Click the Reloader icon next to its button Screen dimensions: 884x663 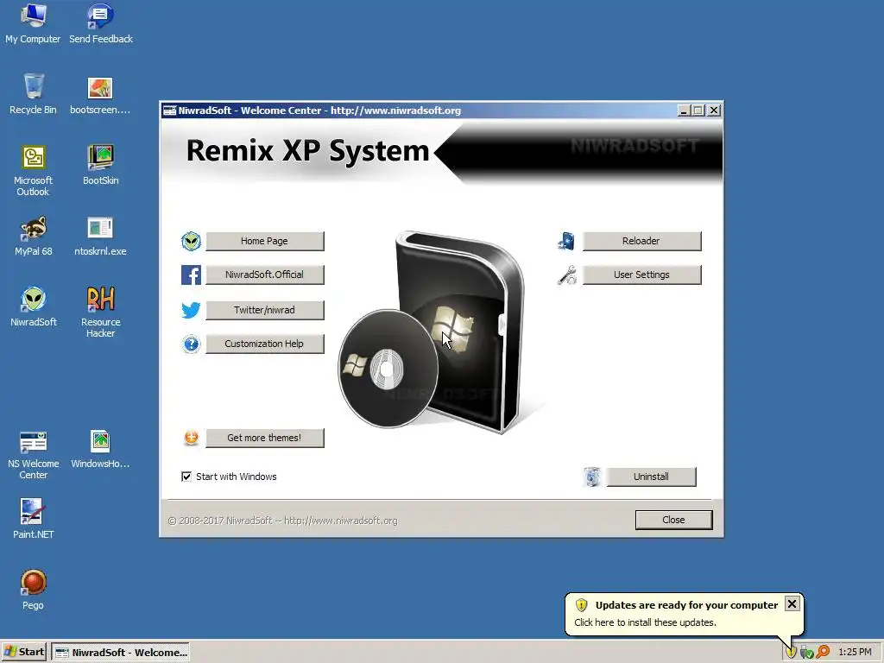coord(566,242)
